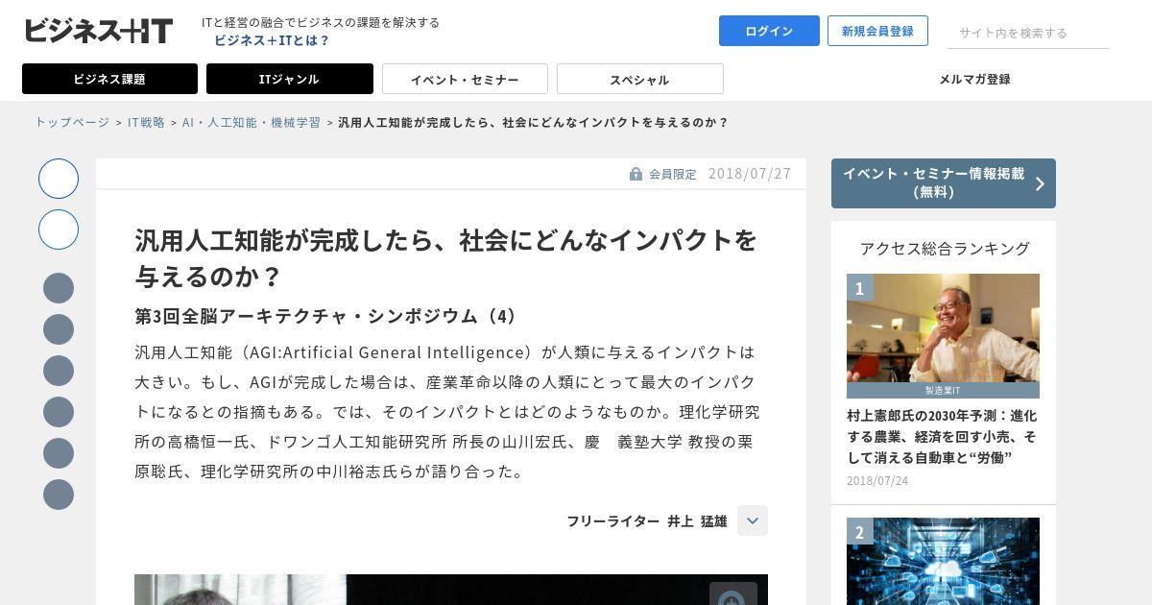Screen dimensions: 1152x605
Task: Open the ITジャンル menu
Action: point(290,79)
